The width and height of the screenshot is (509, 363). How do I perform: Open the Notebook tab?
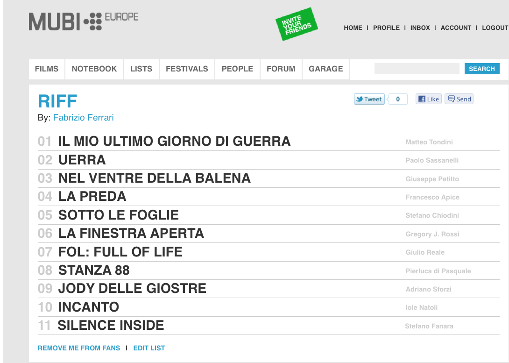tap(94, 69)
